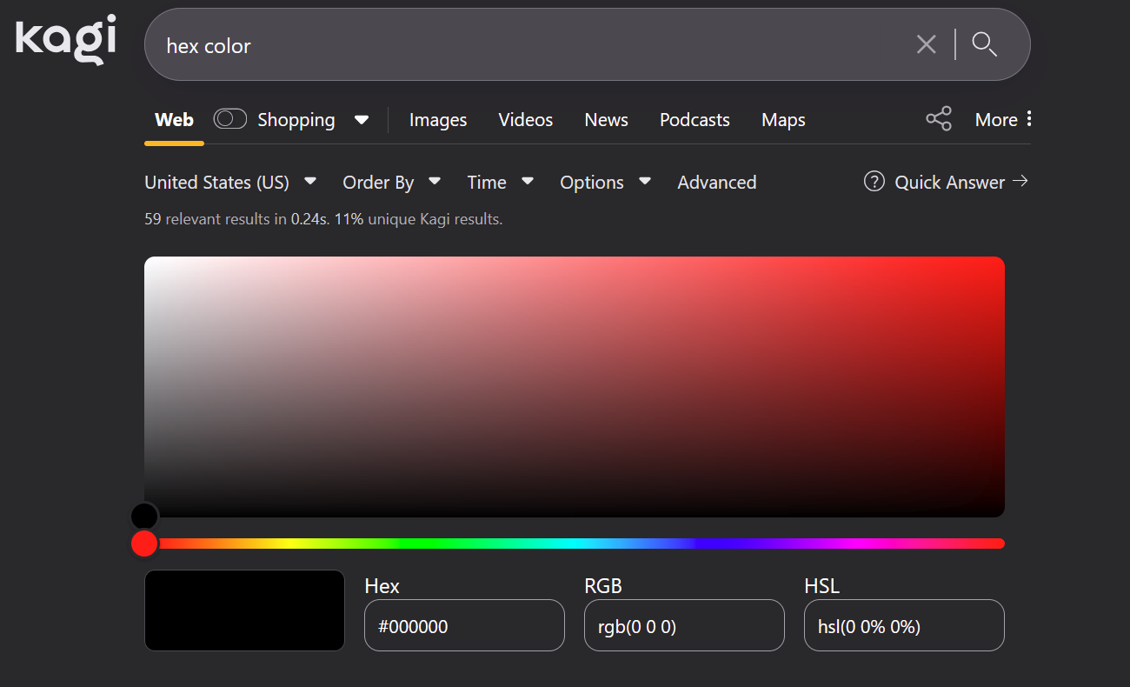This screenshot has height=687, width=1130.
Task: Click the Hex value input field
Action: click(464, 626)
